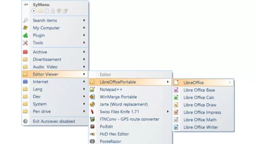Launch PosteRazor entry
The width and height of the screenshot is (257, 144).
(130, 141)
